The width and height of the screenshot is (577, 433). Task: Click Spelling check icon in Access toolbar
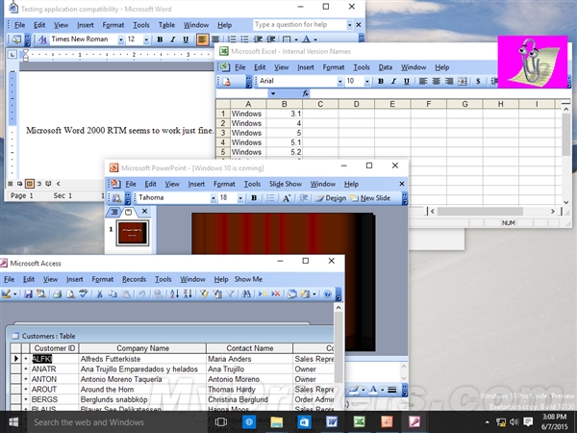84,294
